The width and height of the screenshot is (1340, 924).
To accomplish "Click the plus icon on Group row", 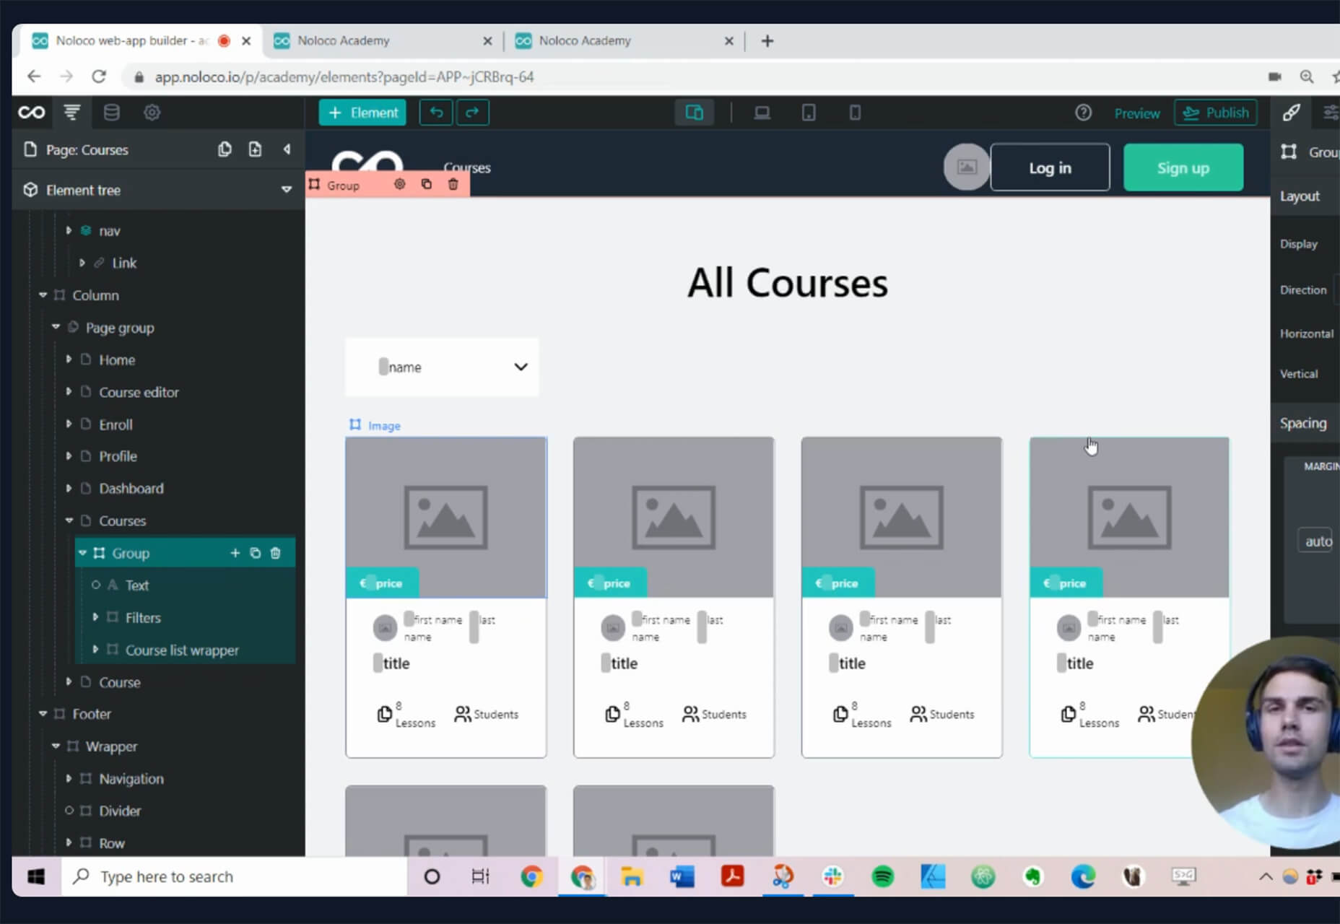I will (x=235, y=553).
